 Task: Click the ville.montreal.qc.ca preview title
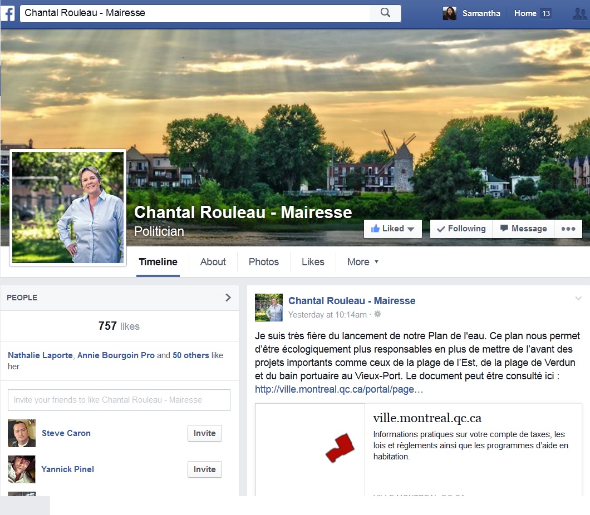tap(427, 418)
